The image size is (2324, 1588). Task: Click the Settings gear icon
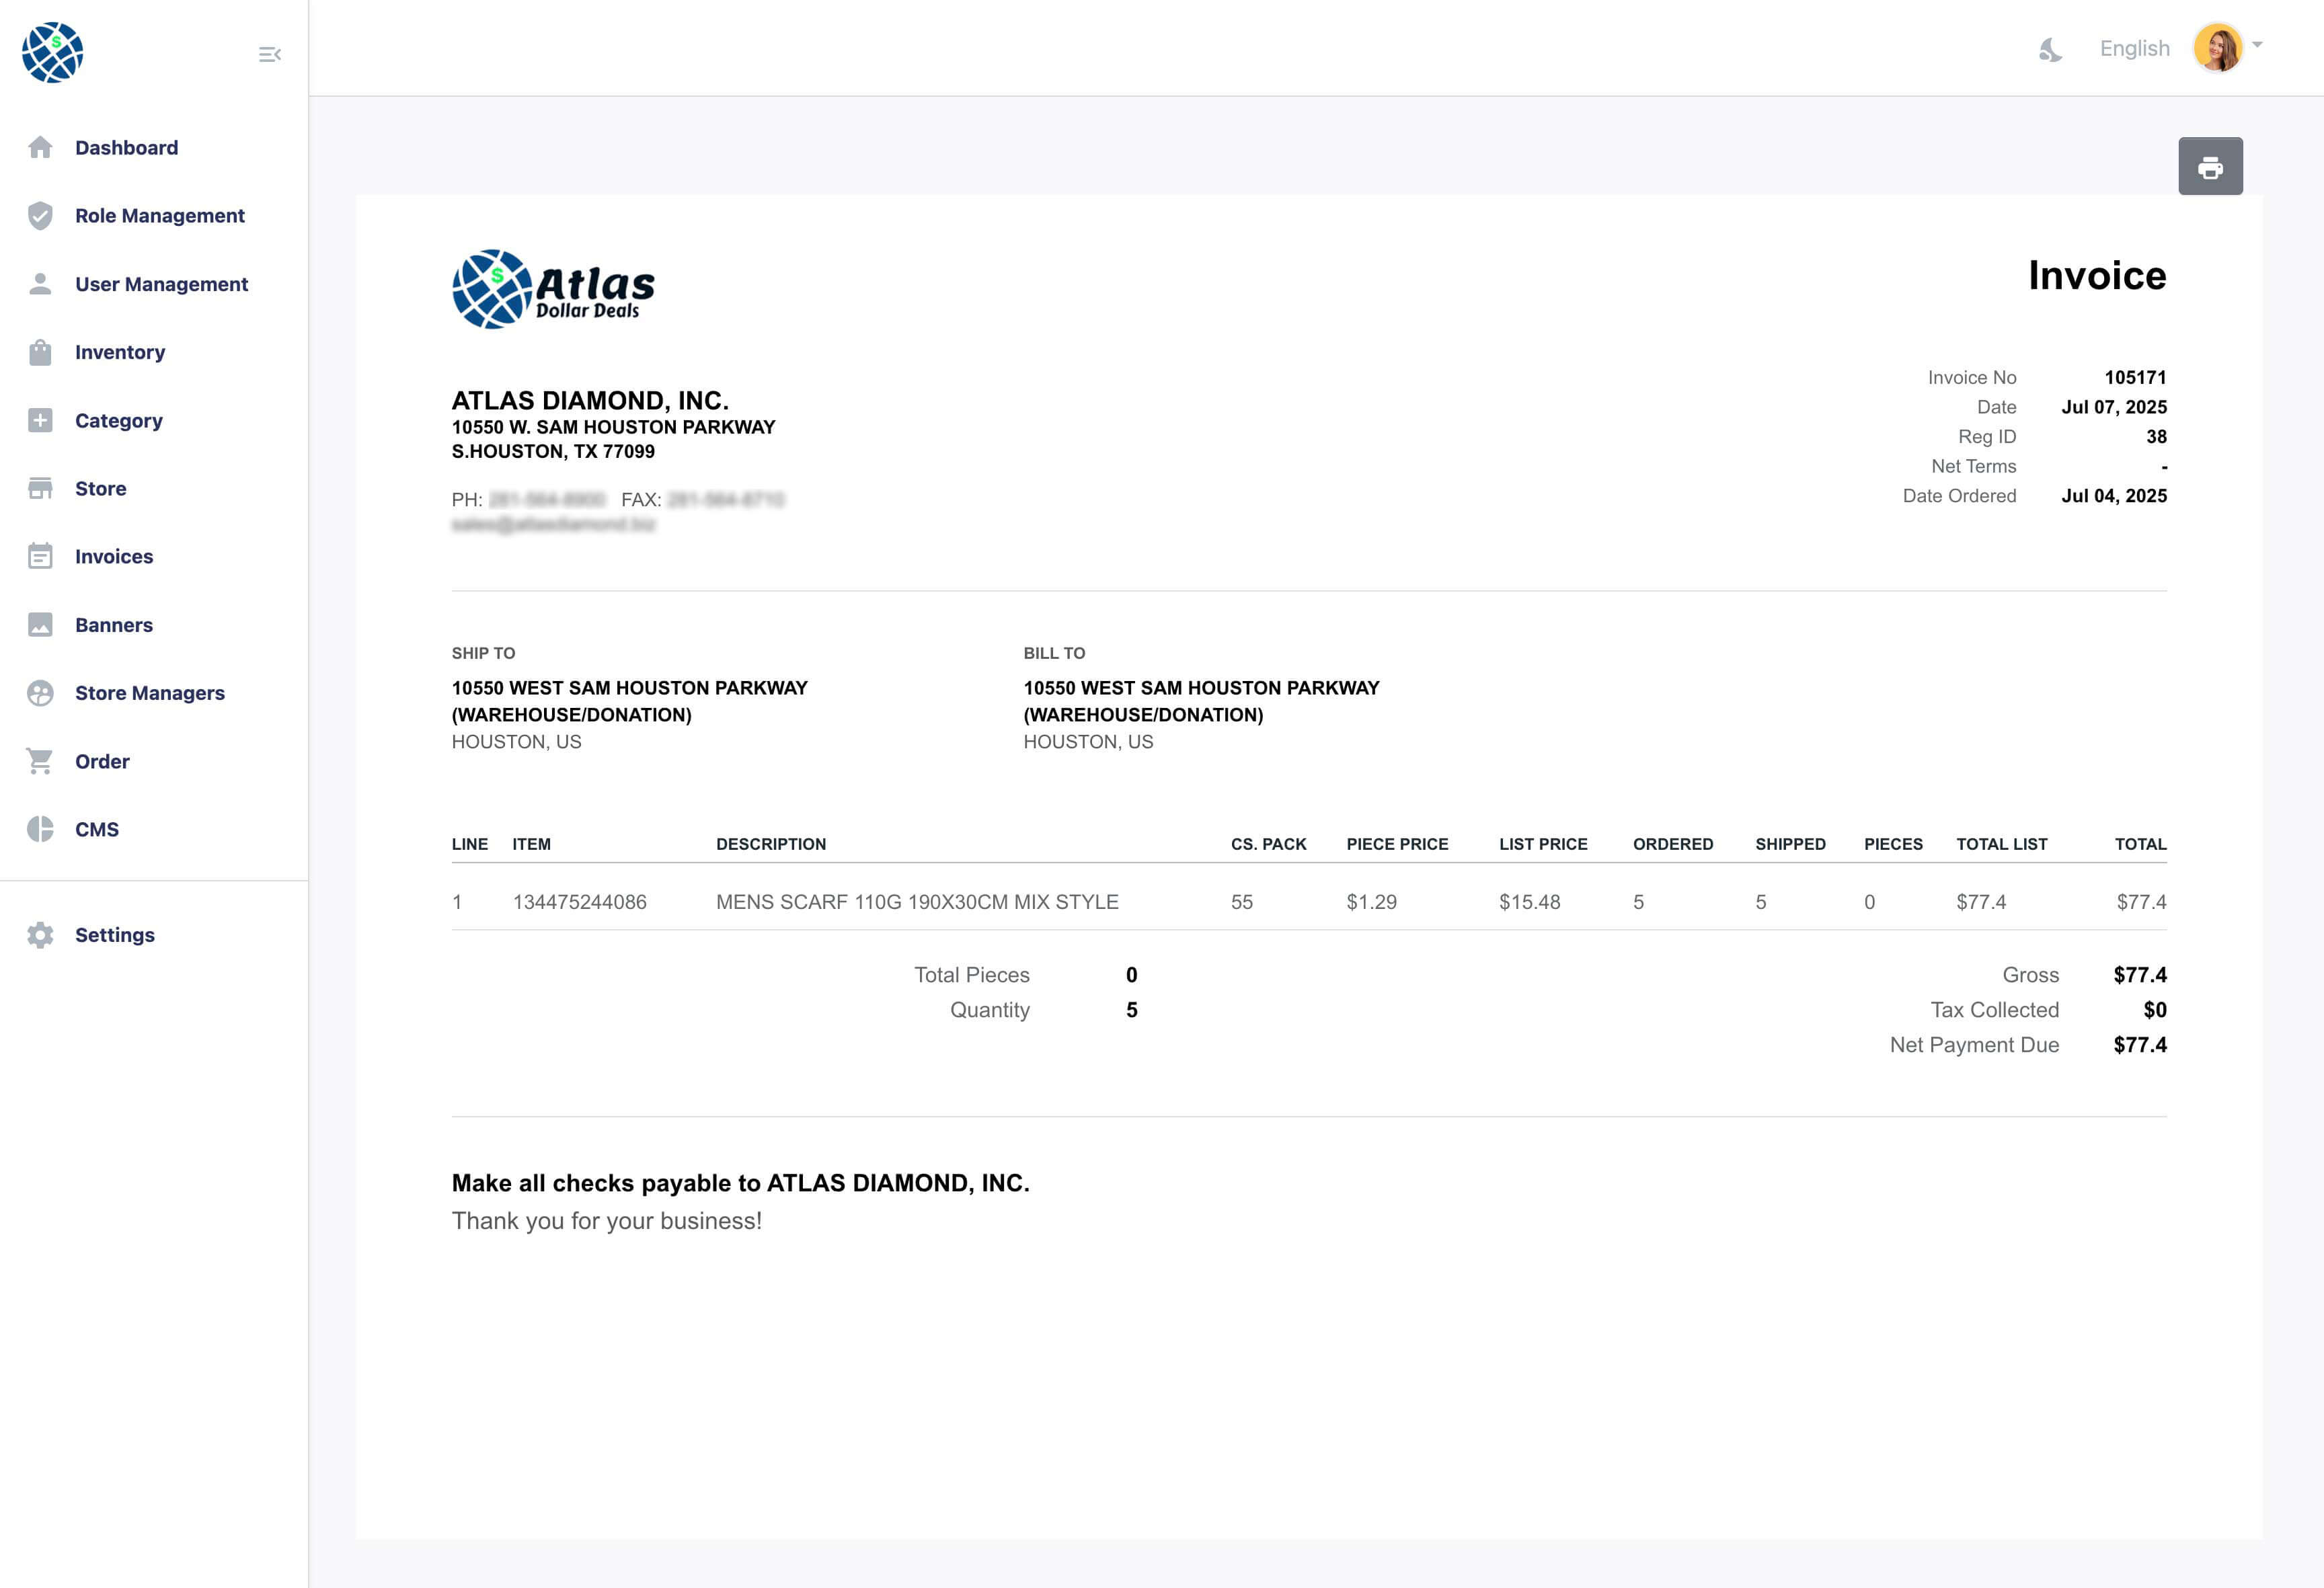click(40, 935)
